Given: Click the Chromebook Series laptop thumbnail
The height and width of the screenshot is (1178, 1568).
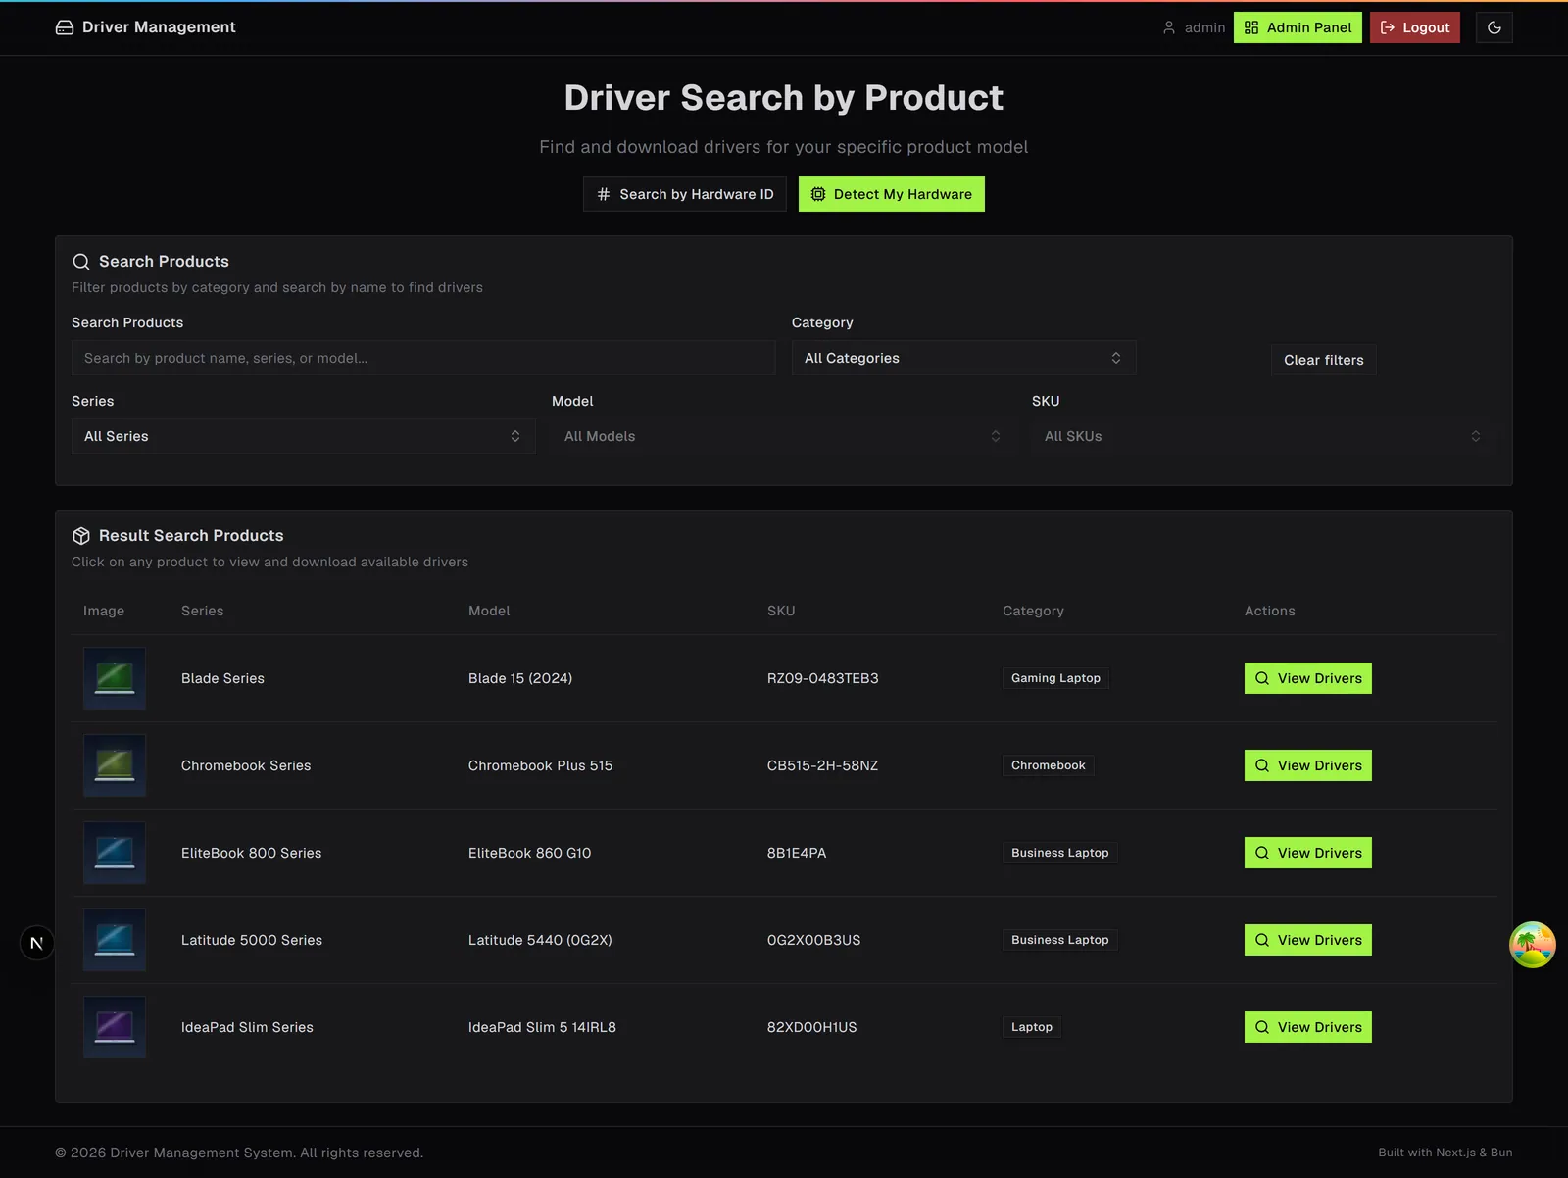Looking at the screenshot, I should 115,765.
